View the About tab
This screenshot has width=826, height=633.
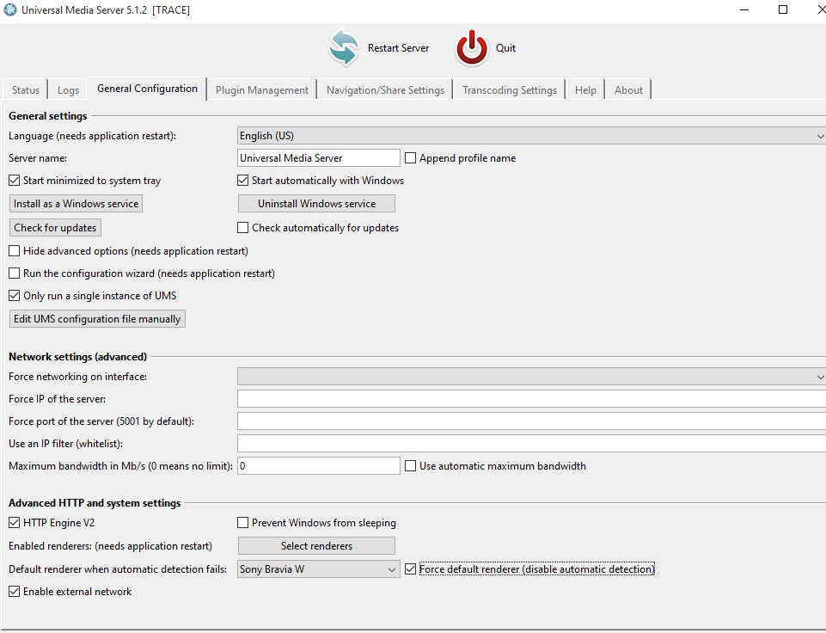click(628, 90)
